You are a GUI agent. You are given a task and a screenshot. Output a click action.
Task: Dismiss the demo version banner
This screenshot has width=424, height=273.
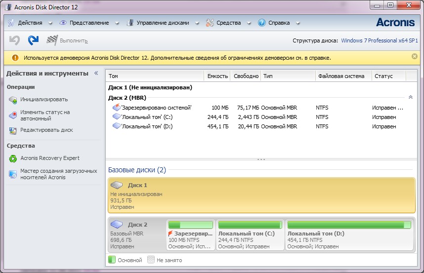click(414, 56)
